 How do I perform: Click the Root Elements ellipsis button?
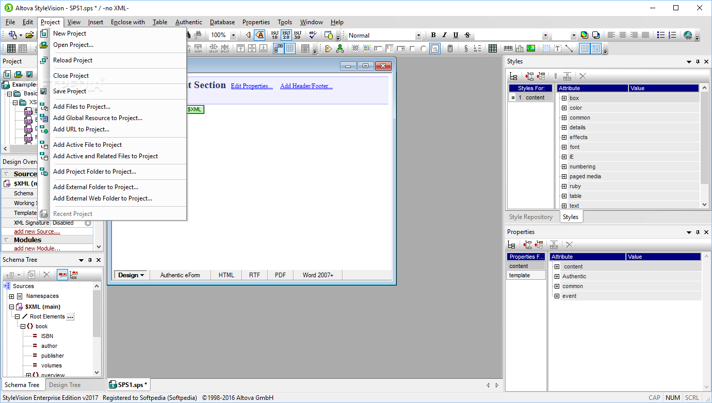[x=70, y=316]
